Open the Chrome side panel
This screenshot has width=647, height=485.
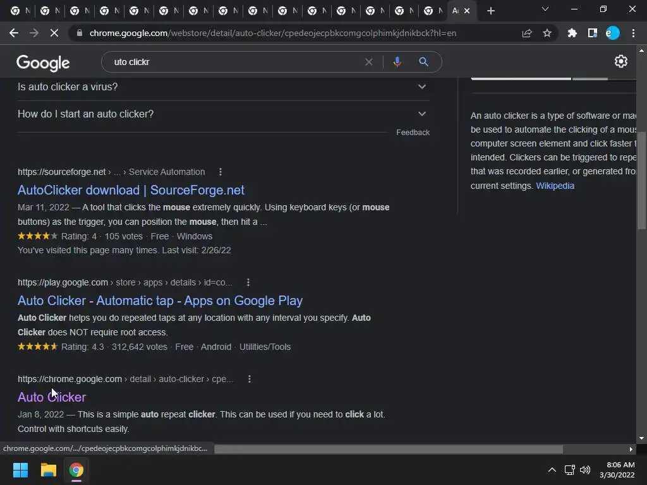593,33
